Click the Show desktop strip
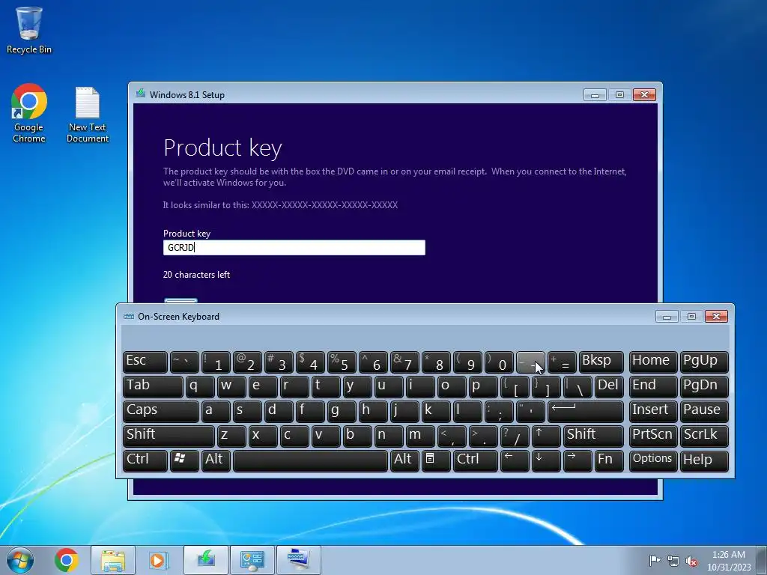 tap(763, 560)
